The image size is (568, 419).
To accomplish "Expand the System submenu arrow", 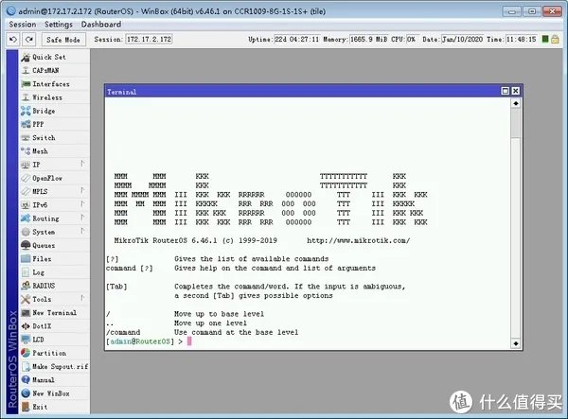I will [82, 231].
